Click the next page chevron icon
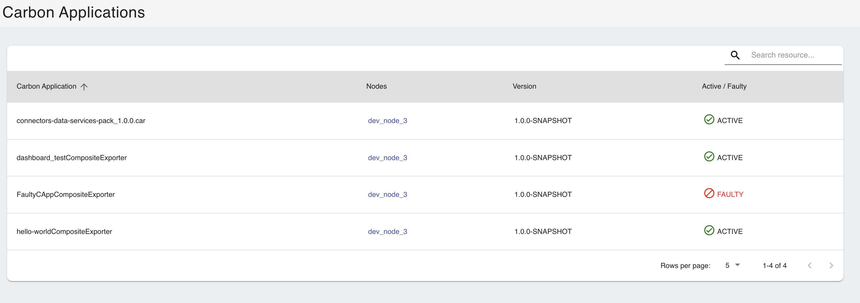Screen dimensions: 860x303 click(x=831, y=265)
